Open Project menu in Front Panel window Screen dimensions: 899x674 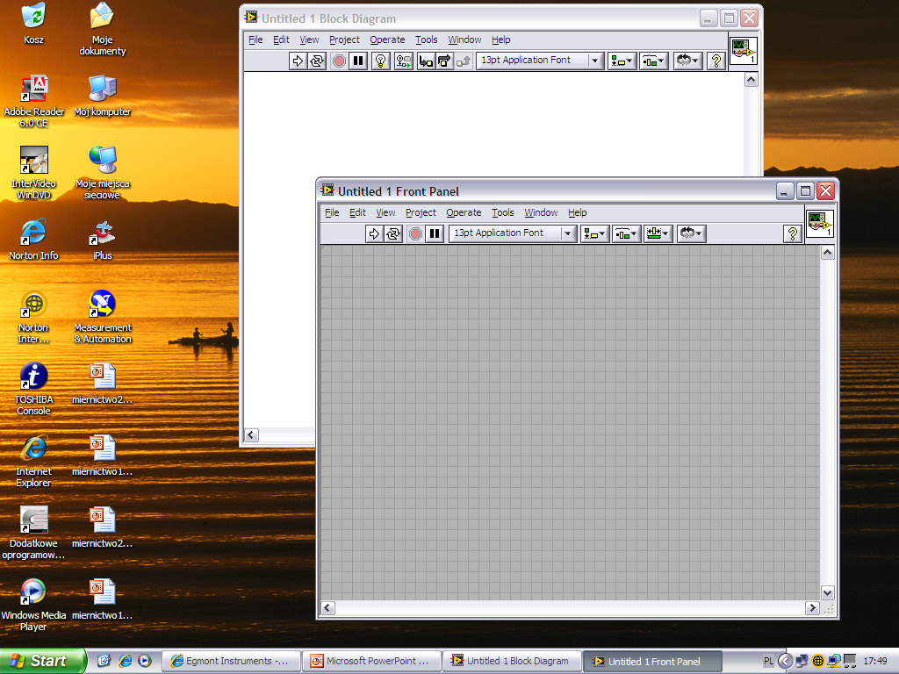coord(421,212)
